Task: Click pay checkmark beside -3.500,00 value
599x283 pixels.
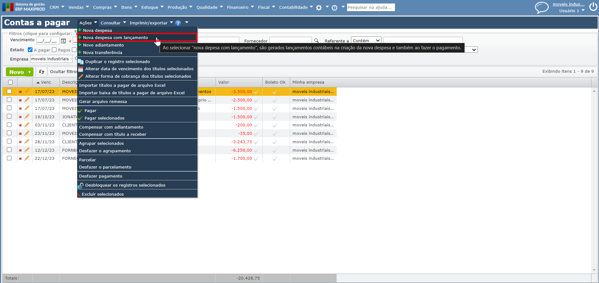Action: (x=256, y=92)
